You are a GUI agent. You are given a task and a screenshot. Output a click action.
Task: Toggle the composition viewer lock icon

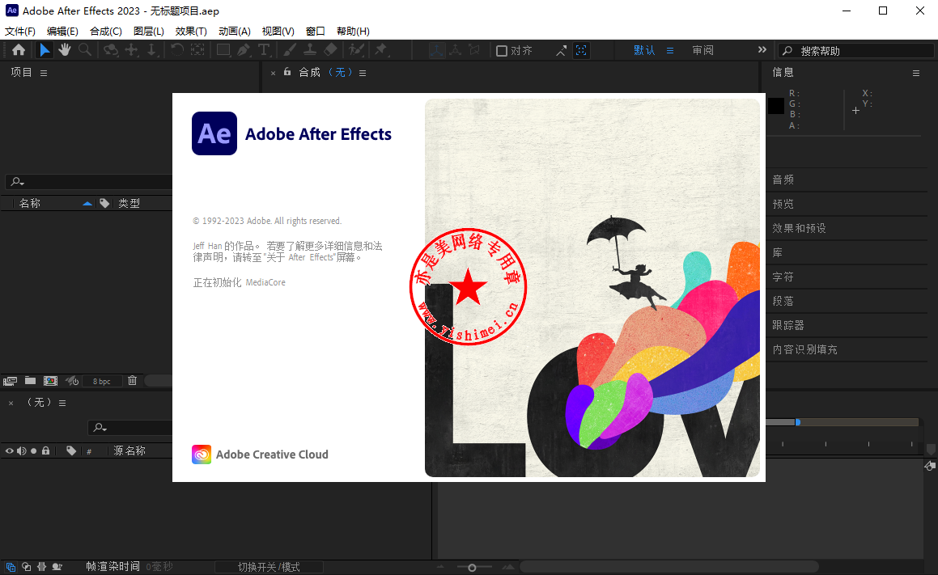pyautogui.click(x=287, y=72)
